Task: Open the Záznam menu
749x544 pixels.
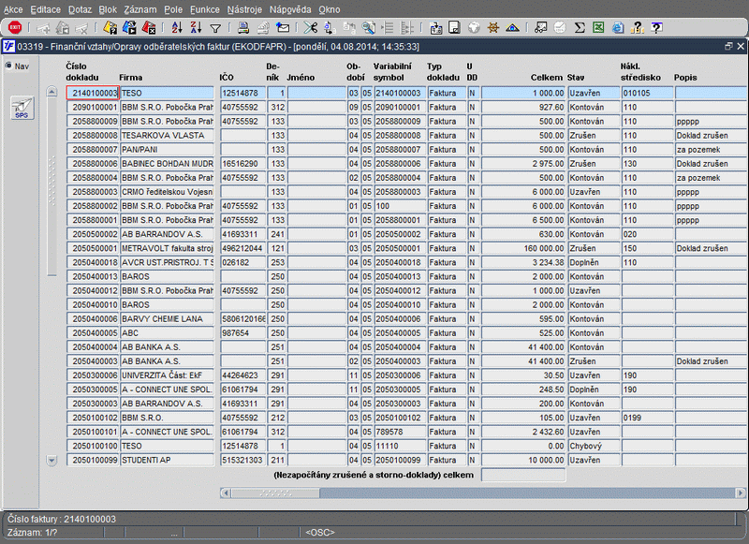Action: [x=140, y=9]
